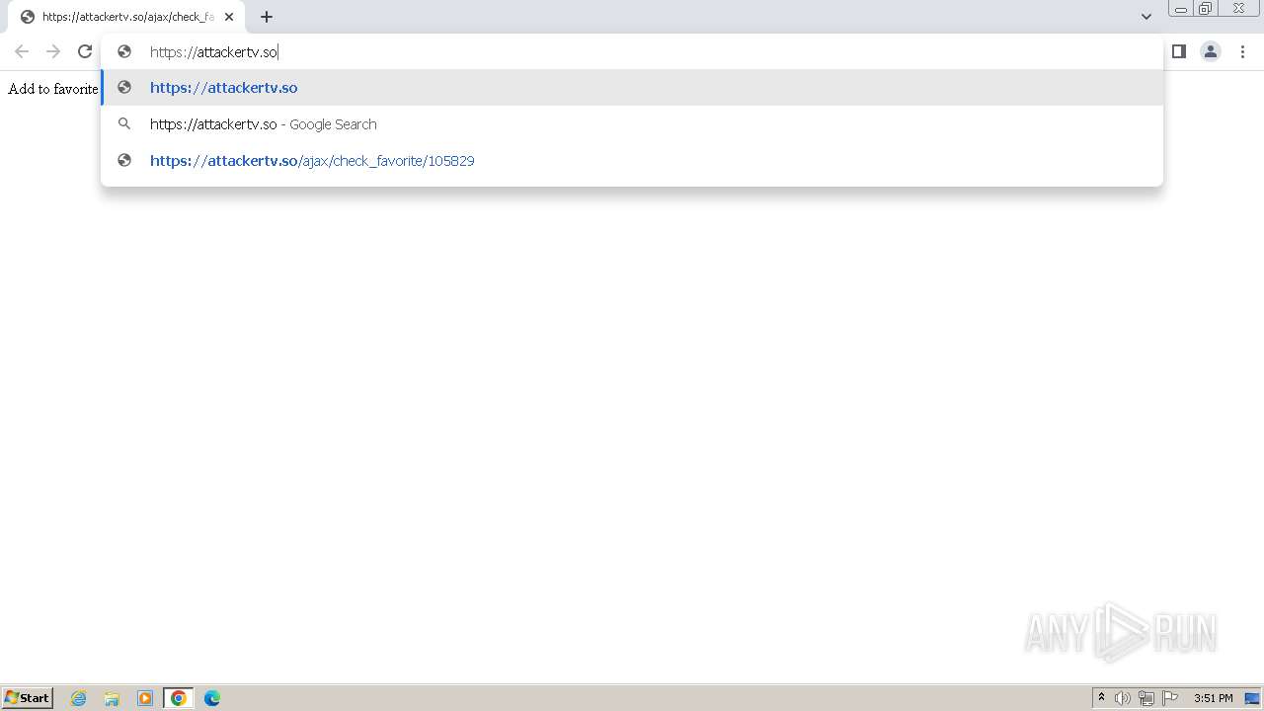The height and width of the screenshot is (711, 1264).
Task: Choose the Google Search suggestion row
Action: click(632, 124)
